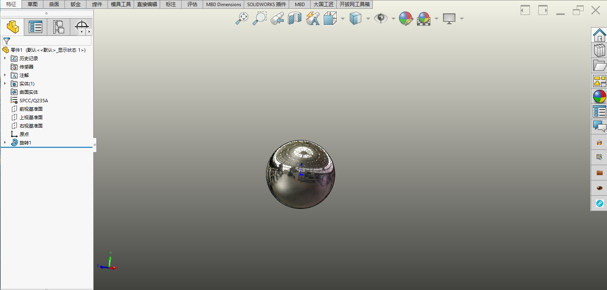Click Zoom to Fit magnifier icon
The width and height of the screenshot is (607, 290).
(x=242, y=18)
